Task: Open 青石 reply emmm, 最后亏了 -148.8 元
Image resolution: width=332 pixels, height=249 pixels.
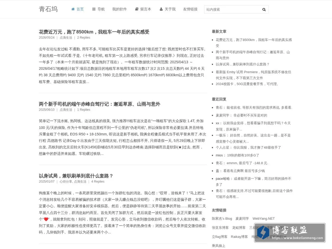Action: click(247, 163)
